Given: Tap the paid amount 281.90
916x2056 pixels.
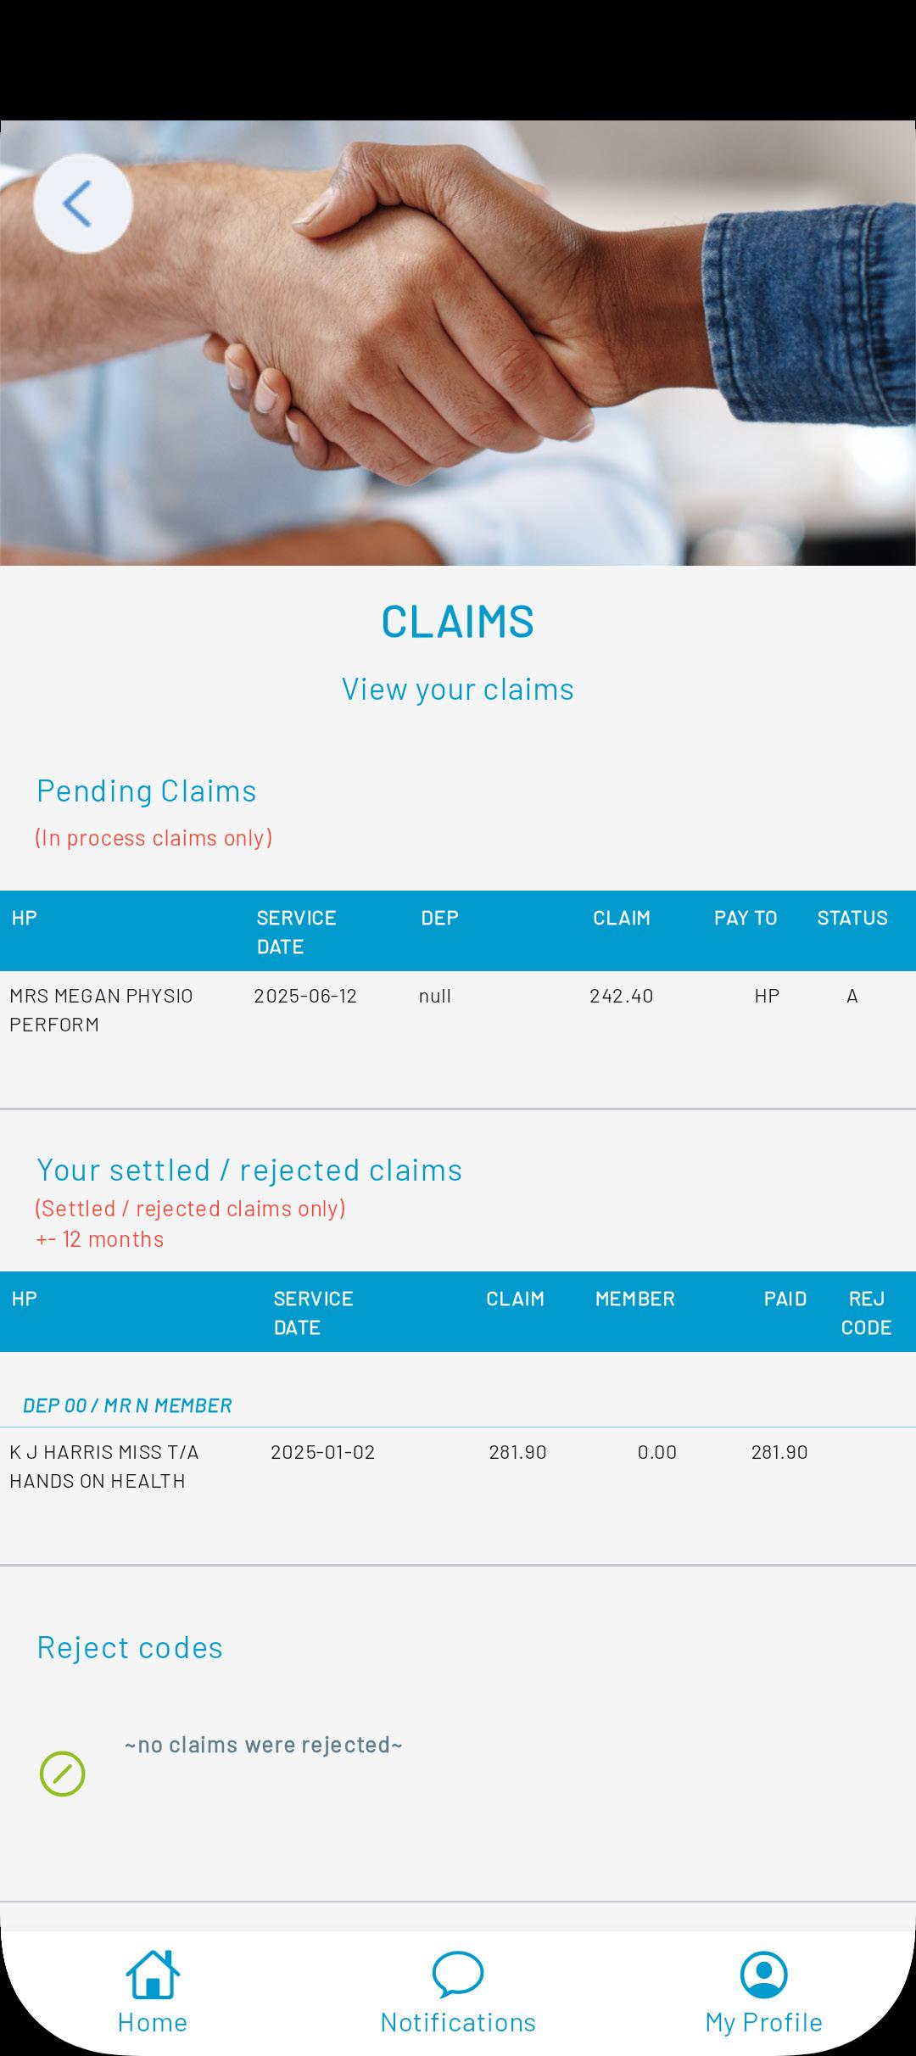Looking at the screenshot, I should [779, 1452].
